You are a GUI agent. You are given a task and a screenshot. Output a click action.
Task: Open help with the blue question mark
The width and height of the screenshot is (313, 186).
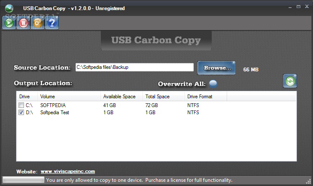pos(52,23)
